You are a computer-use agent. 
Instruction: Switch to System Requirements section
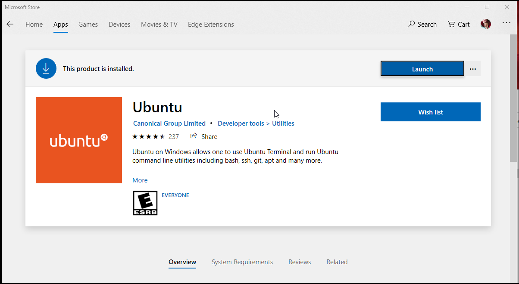point(242,262)
